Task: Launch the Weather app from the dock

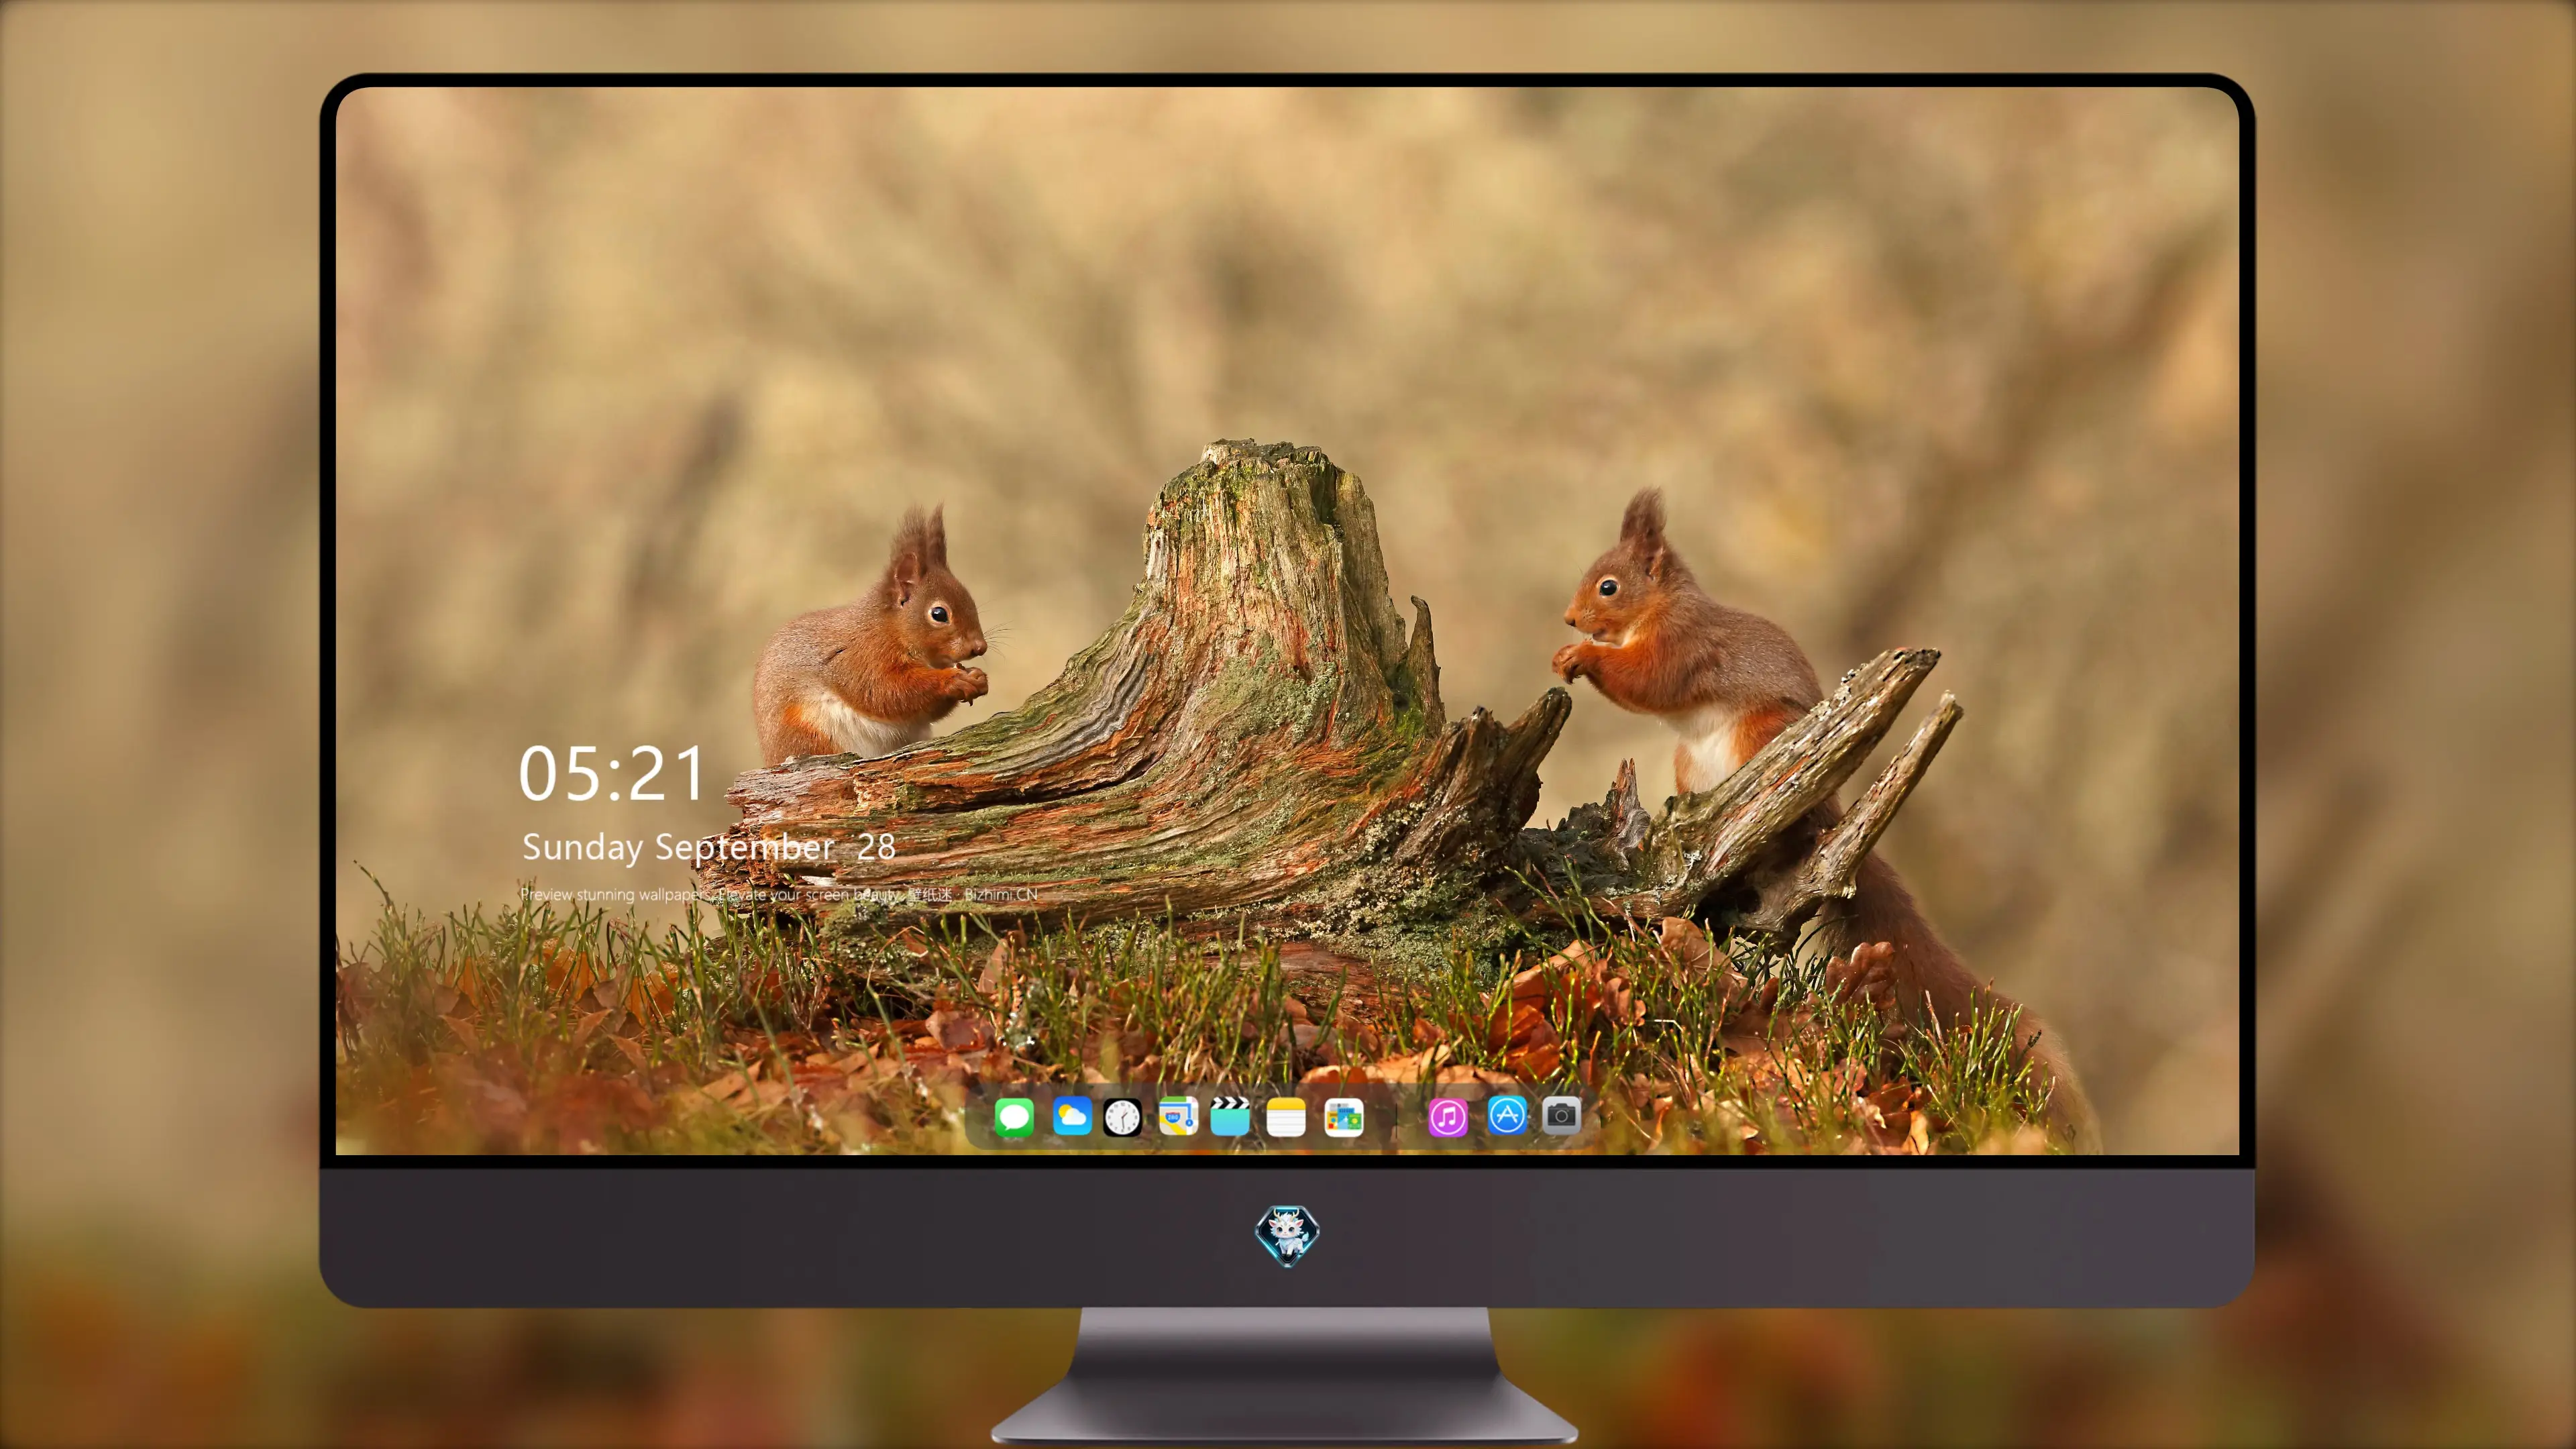Action: click(1071, 1116)
